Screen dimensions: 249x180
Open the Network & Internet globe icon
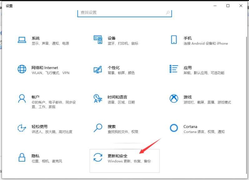pyautogui.click(x=22, y=69)
